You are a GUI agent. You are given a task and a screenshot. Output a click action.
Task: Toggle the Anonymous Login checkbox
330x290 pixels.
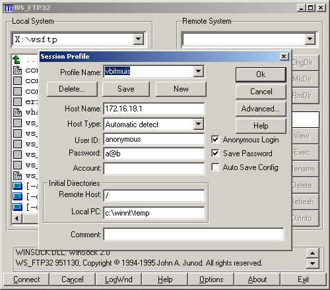click(x=215, y=140)
